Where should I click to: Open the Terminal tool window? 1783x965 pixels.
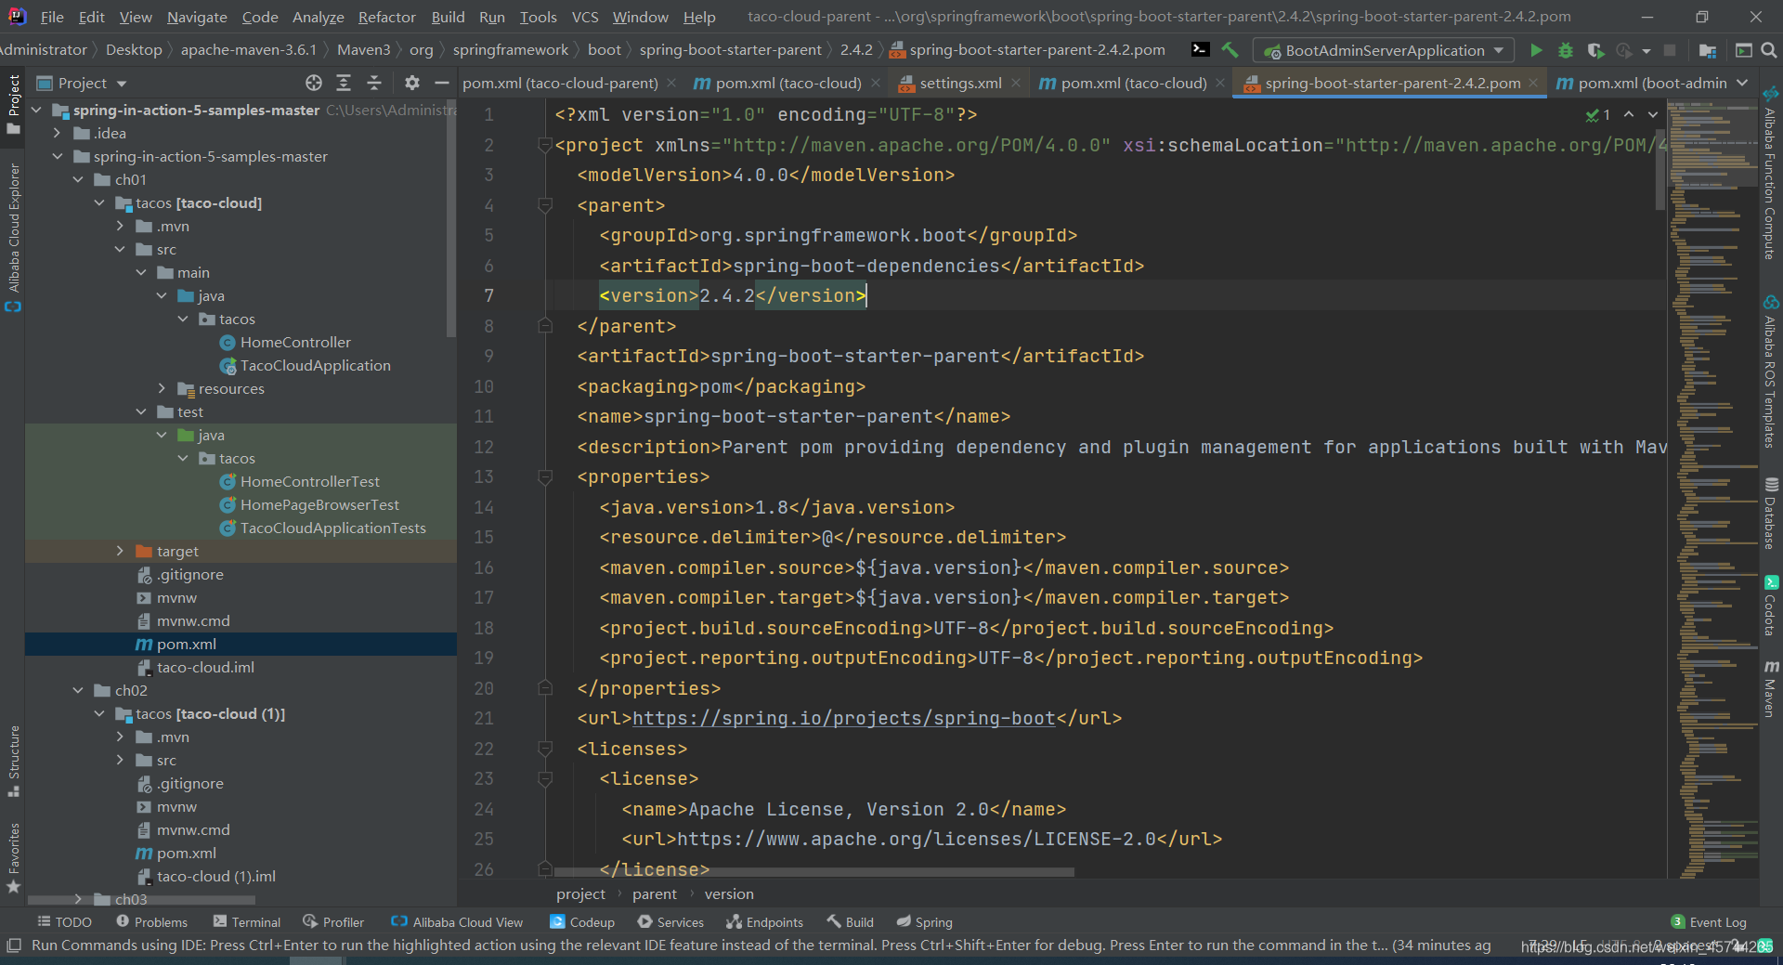[x=247, y=922]
